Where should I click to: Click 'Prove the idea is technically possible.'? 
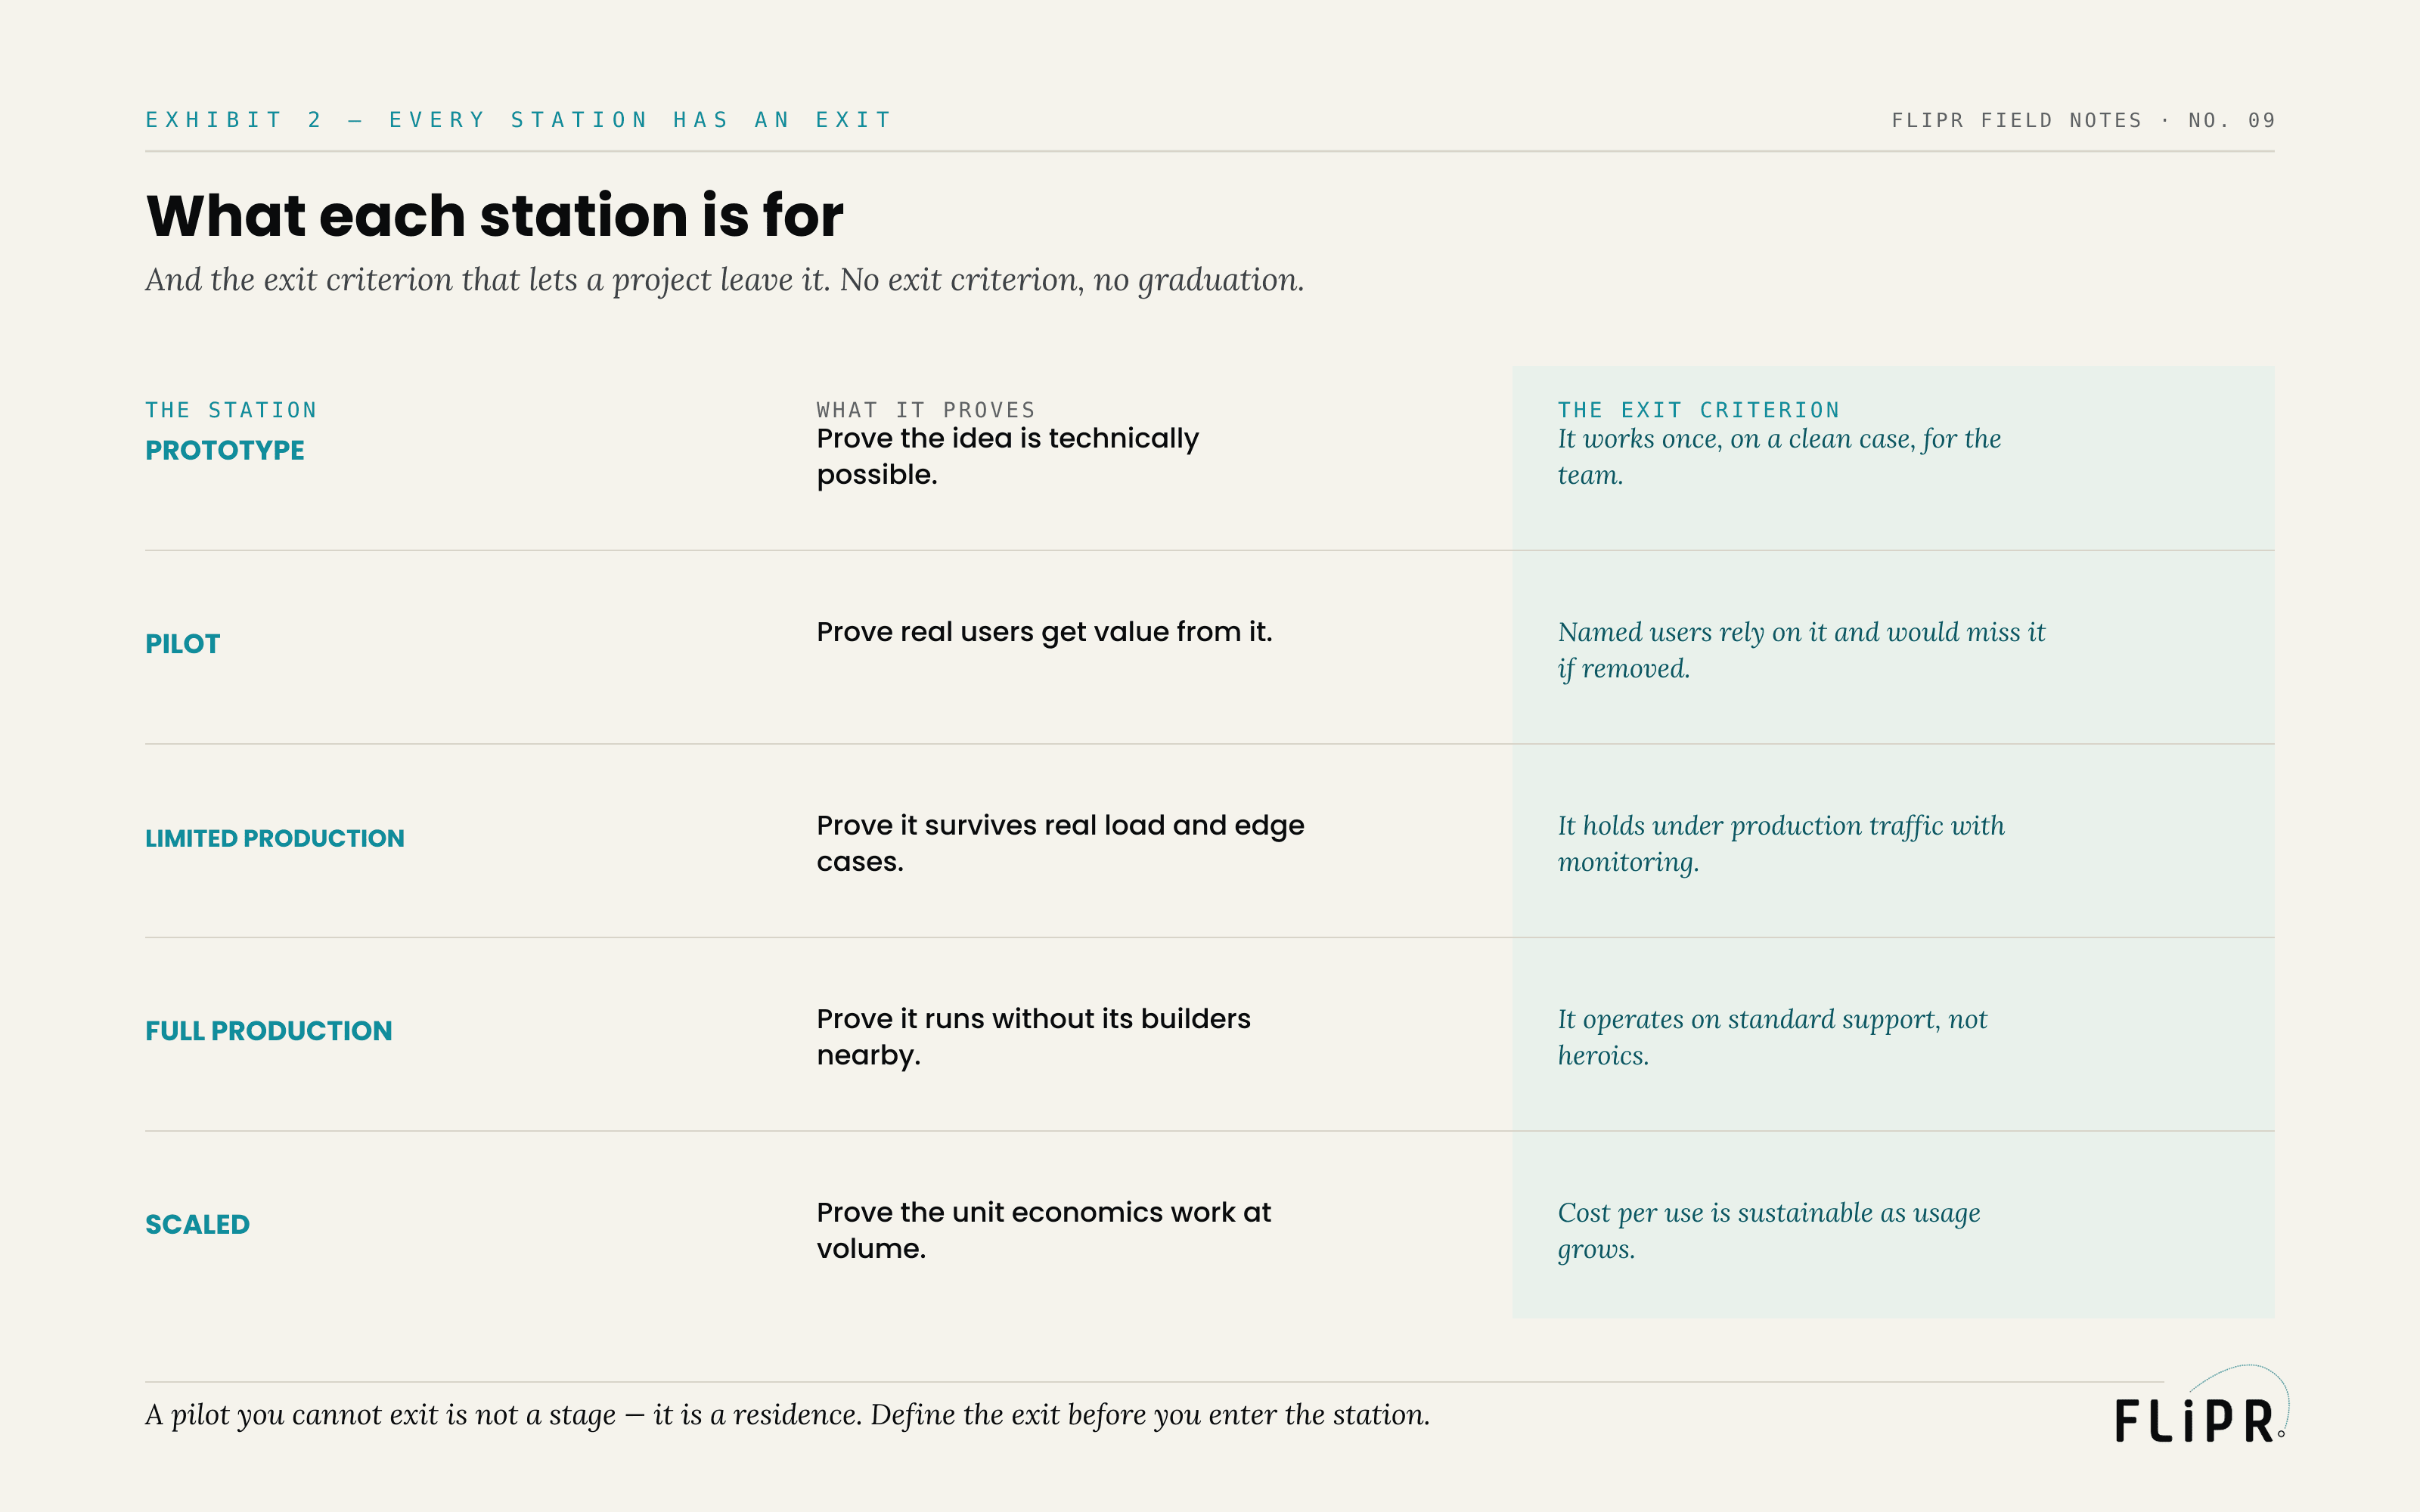point(1008,456)
